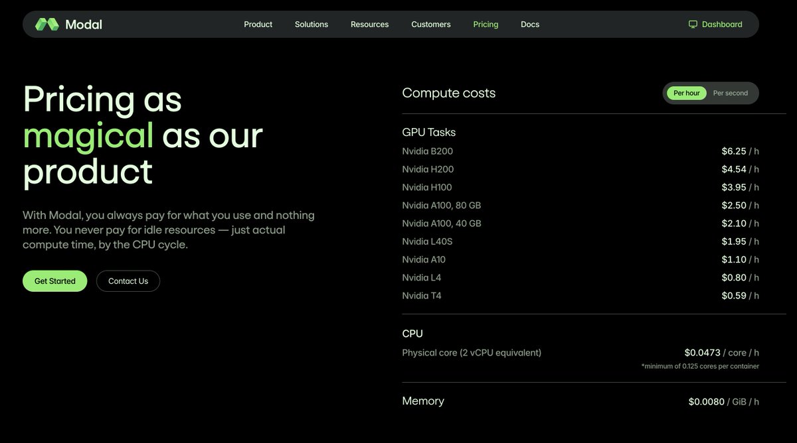Viewport: 797px width, 443px height.
Task: Click the $2.10 / h price
Action: tap(741, 223)
